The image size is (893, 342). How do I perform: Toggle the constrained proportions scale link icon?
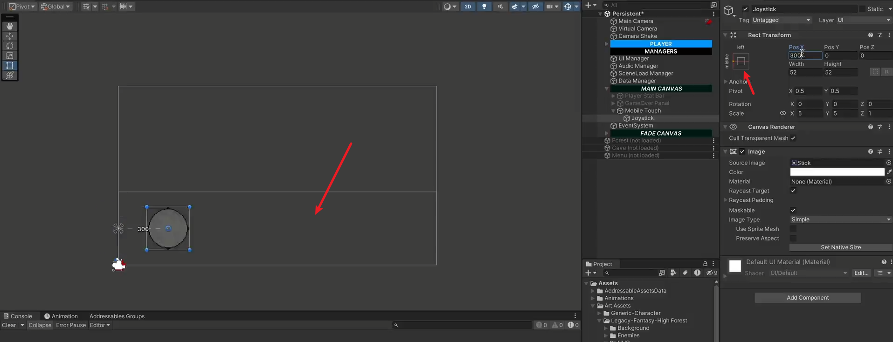click(x=783, y=113)
